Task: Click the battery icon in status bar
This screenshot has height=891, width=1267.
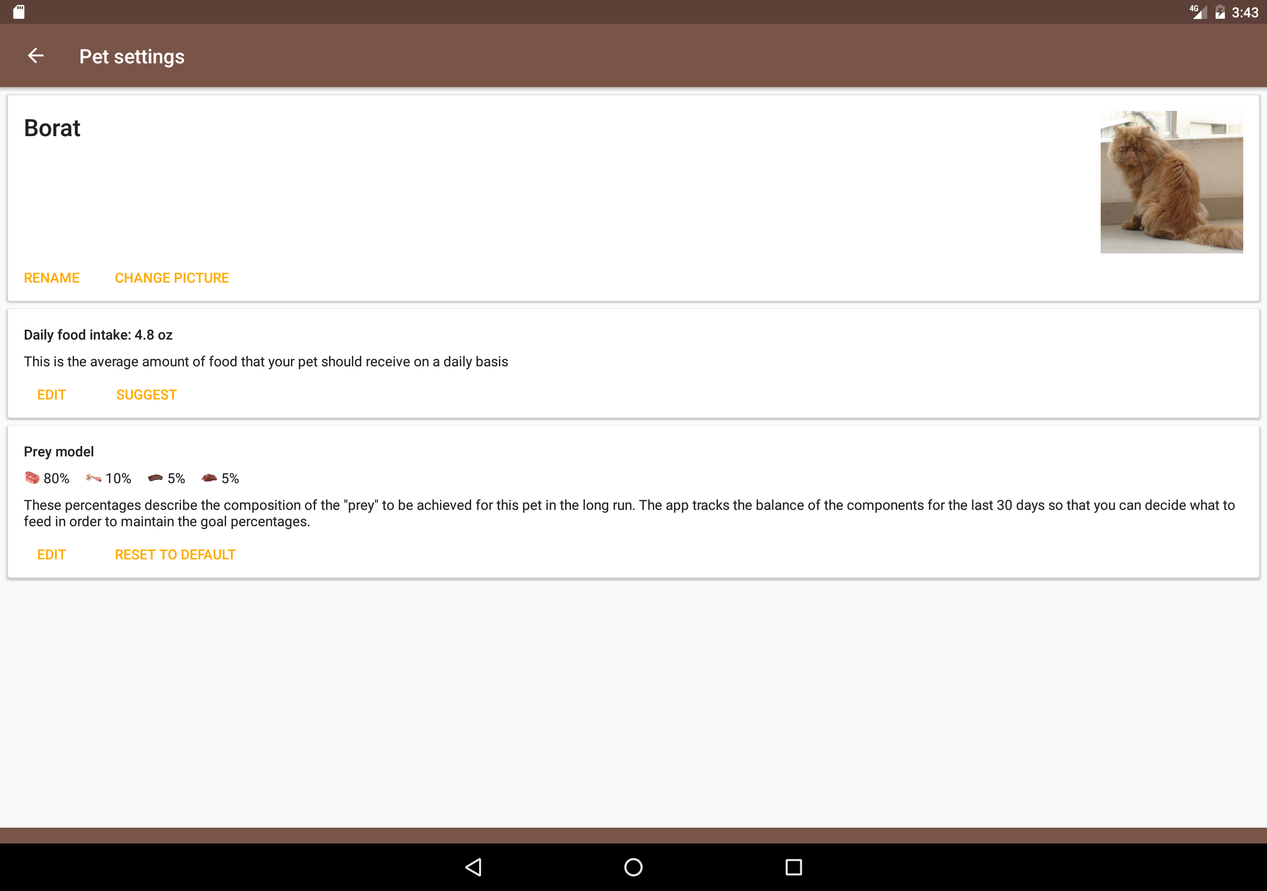Action: click(x=1220, y=12)
